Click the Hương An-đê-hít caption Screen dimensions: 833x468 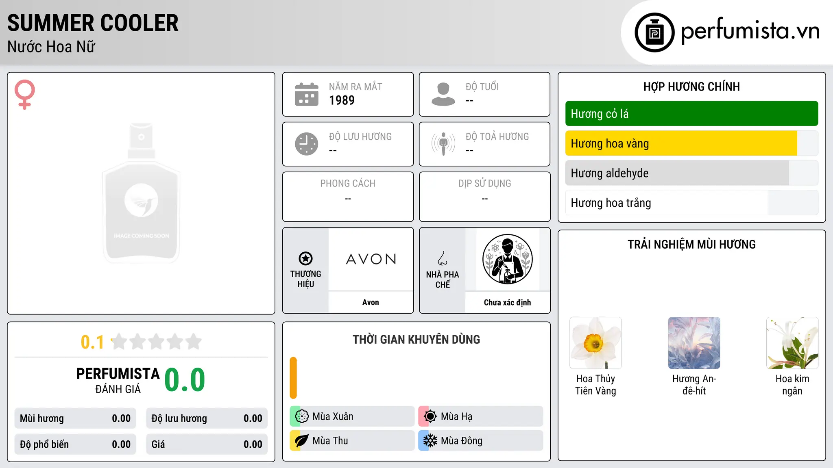point(694,385)
